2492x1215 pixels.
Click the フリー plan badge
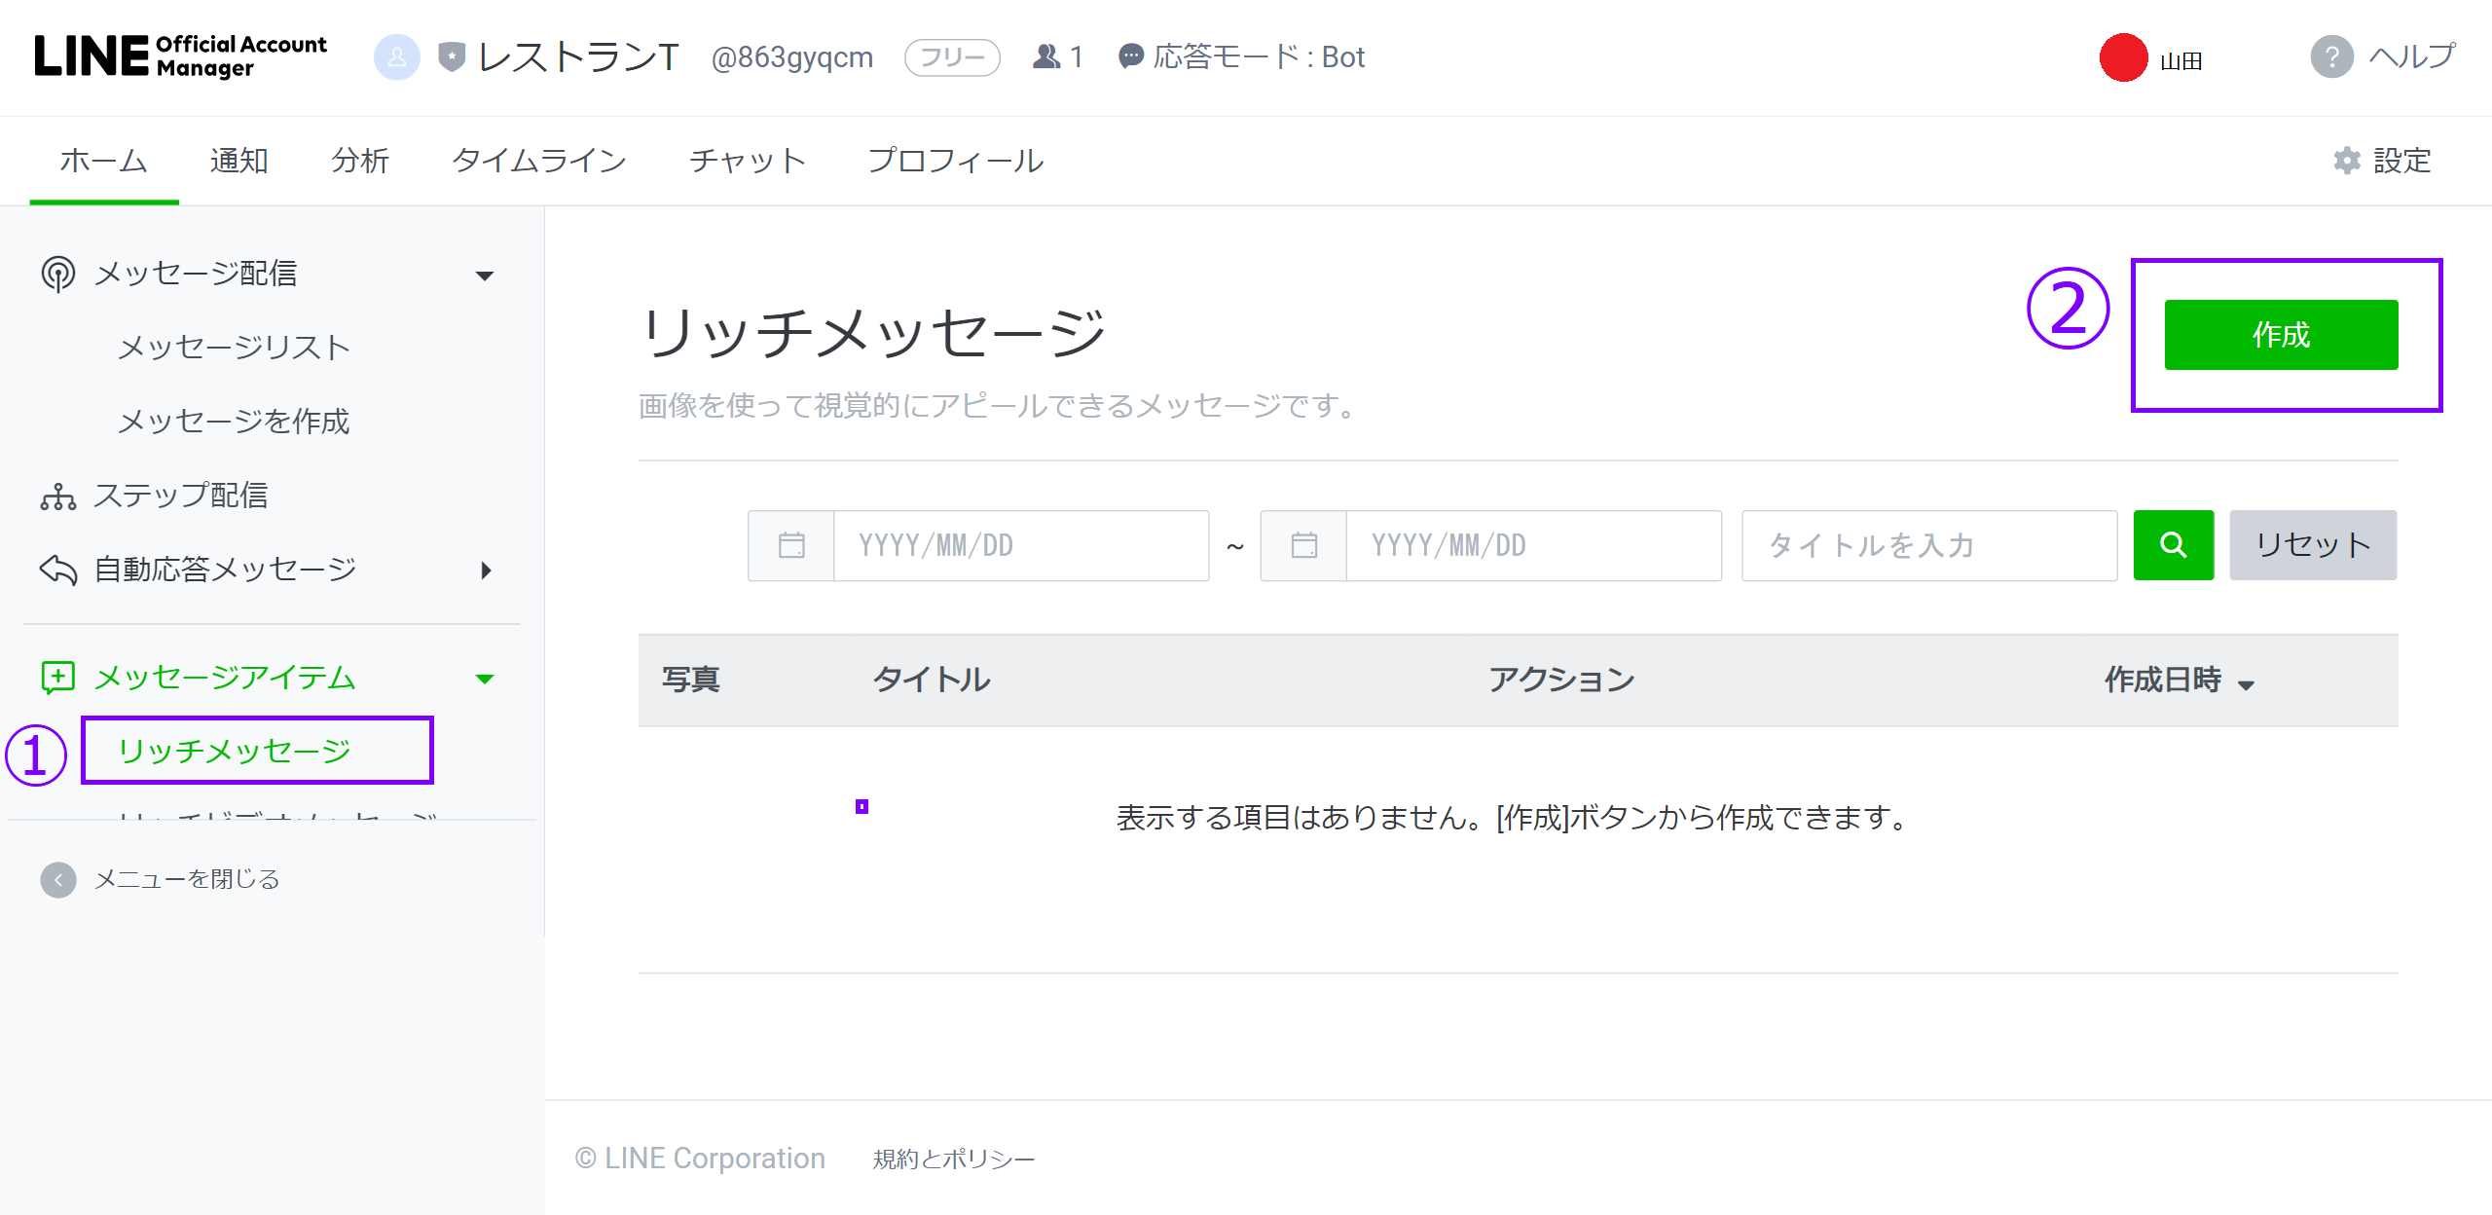click(952, 57)
